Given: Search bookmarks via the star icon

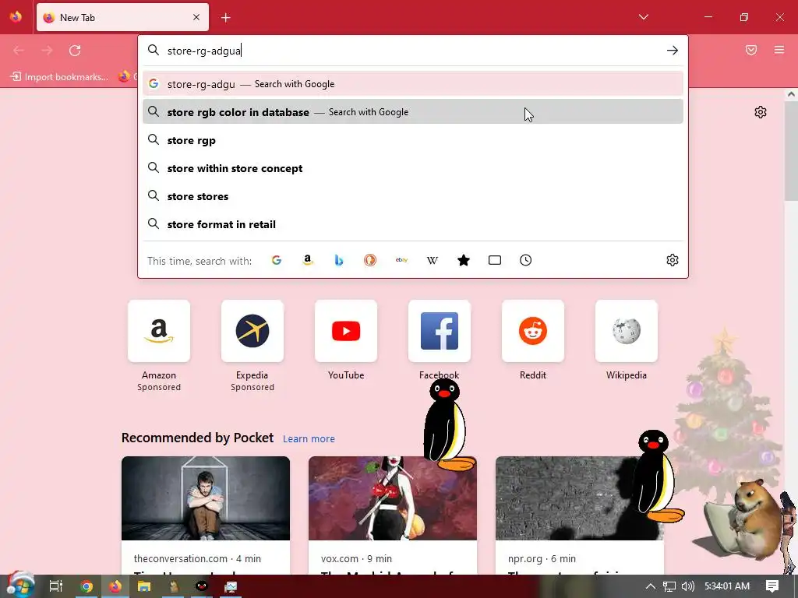Looking at the screenshot, I should [x=464, y=260].
